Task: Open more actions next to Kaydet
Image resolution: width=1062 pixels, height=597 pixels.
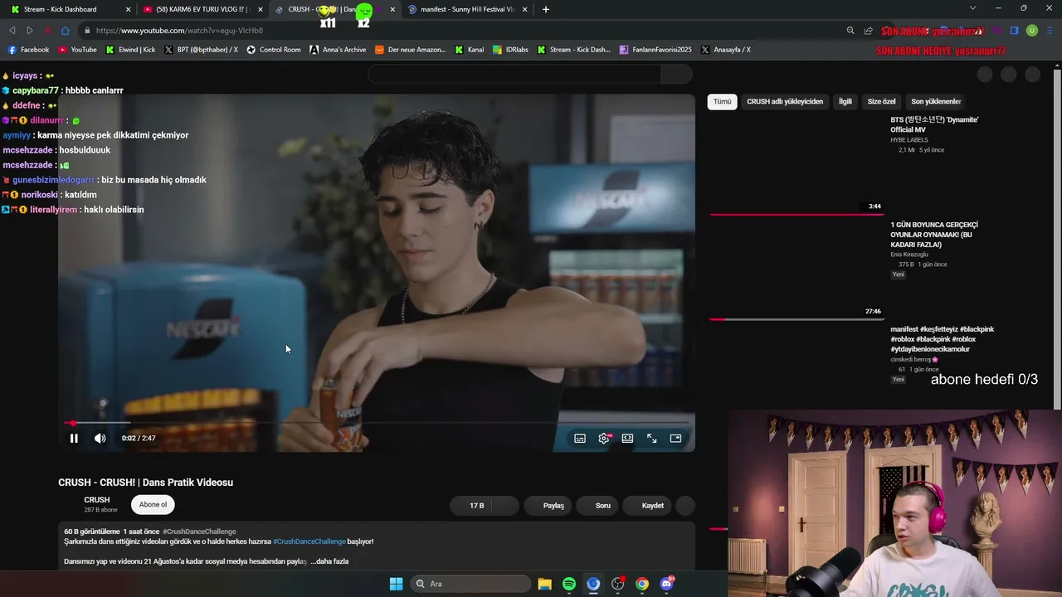Action: click(x=685, y=506)
